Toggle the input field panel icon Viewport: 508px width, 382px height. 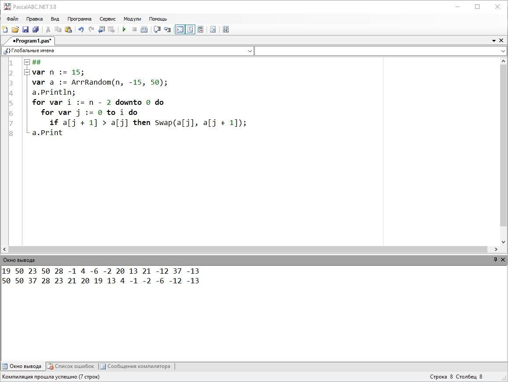click(x=190, y=29)
